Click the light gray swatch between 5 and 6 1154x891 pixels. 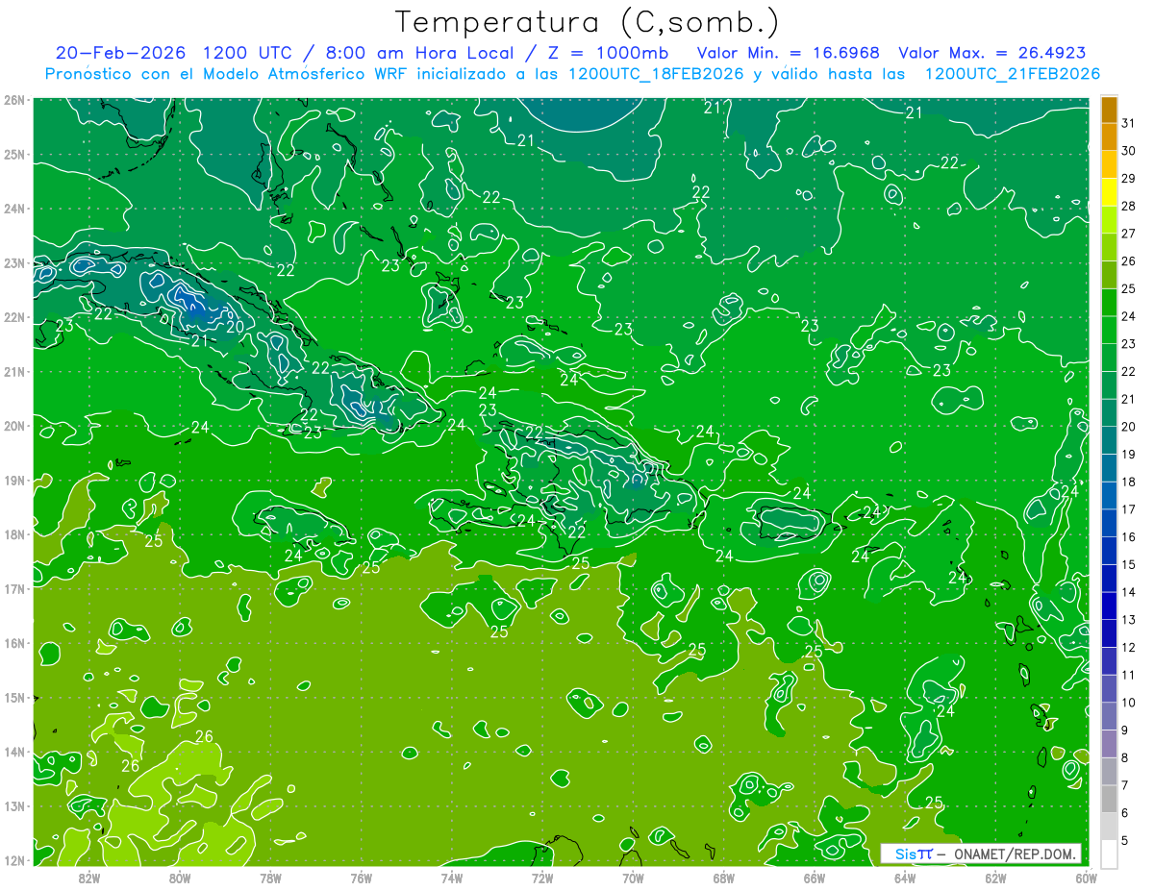point(1109,827)
